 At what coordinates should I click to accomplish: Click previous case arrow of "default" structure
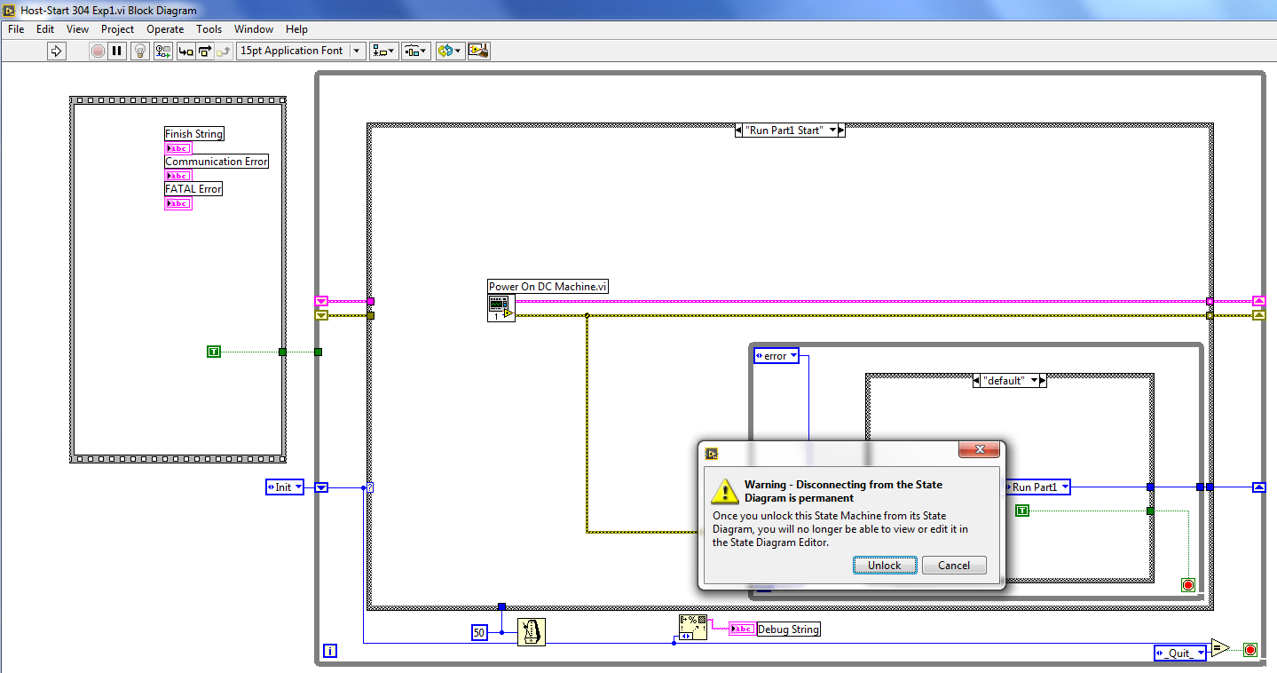coord(977,380)
